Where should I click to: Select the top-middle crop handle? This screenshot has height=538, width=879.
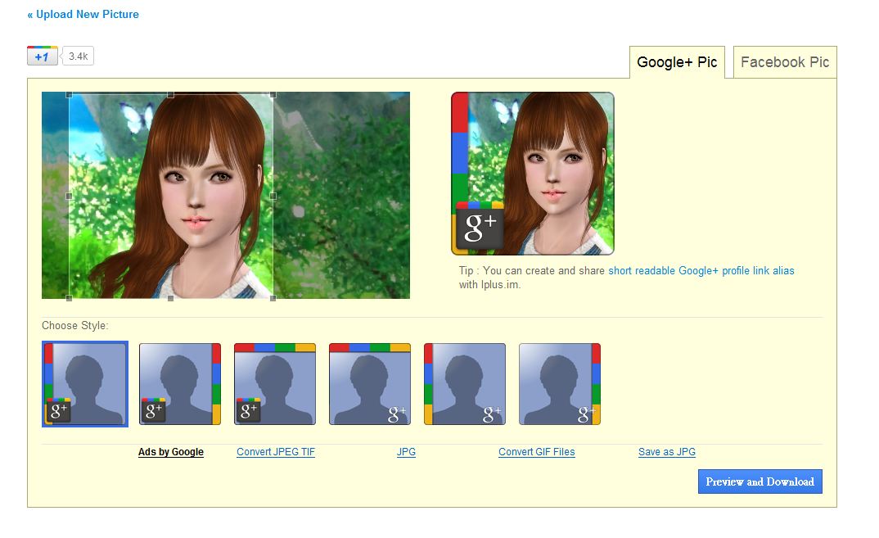[170, 95]
